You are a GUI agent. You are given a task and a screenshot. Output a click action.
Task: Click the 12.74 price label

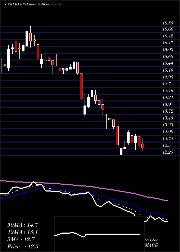[168, 139]
